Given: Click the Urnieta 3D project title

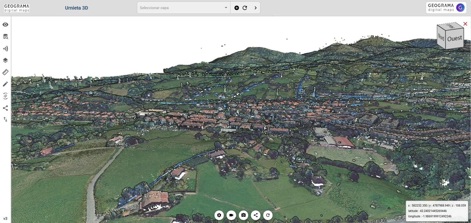Looking at the screenshot, I should pos(77,8).
